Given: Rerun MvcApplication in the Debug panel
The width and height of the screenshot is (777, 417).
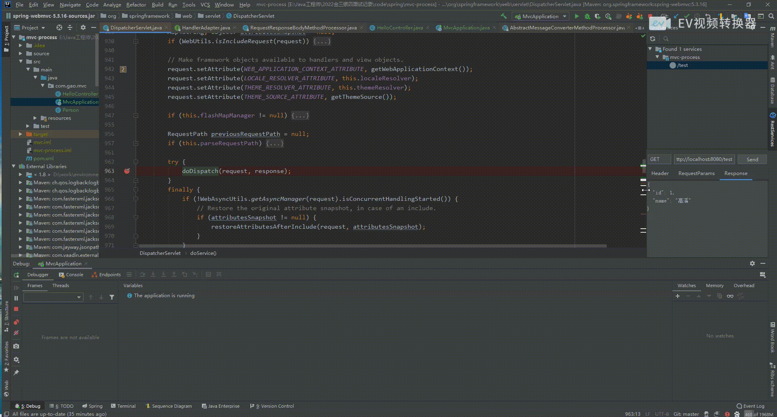Looking at the screenshot, I should click(x=16, y=275).
